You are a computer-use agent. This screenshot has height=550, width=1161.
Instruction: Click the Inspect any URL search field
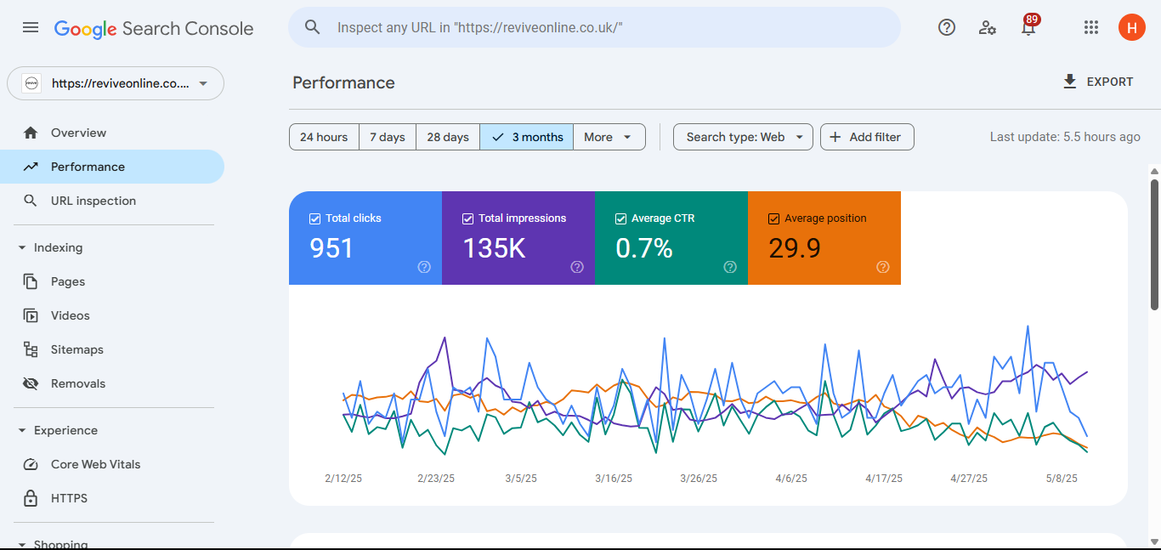pyautogui.click(x=594, y=27)
